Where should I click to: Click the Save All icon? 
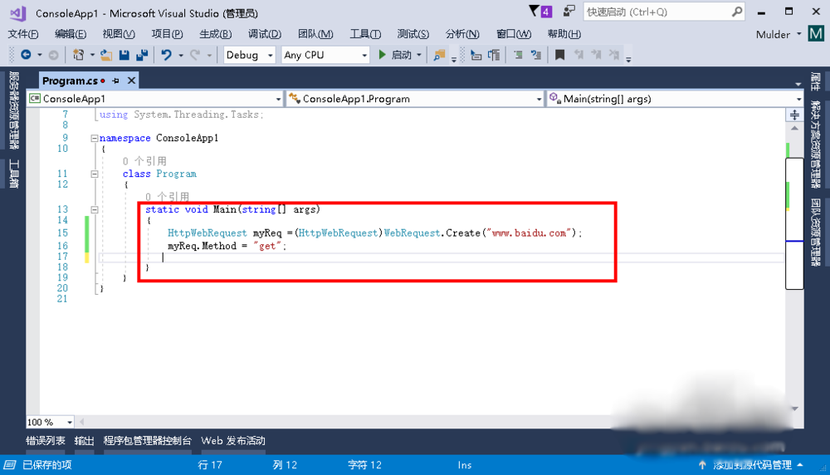pos(141,55)
